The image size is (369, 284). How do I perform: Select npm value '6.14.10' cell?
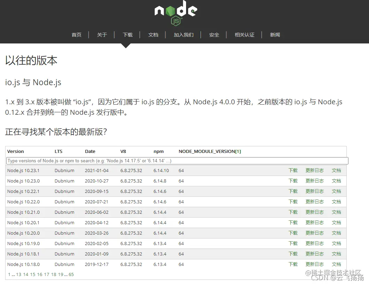(x=161, y=170)
